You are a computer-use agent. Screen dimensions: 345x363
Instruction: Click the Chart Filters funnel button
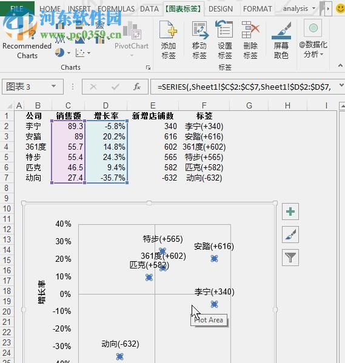tap(290, 258)
